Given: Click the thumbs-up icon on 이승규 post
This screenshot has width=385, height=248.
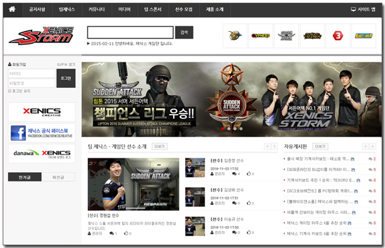Looking at the screenshot, I should coord(249,232).
